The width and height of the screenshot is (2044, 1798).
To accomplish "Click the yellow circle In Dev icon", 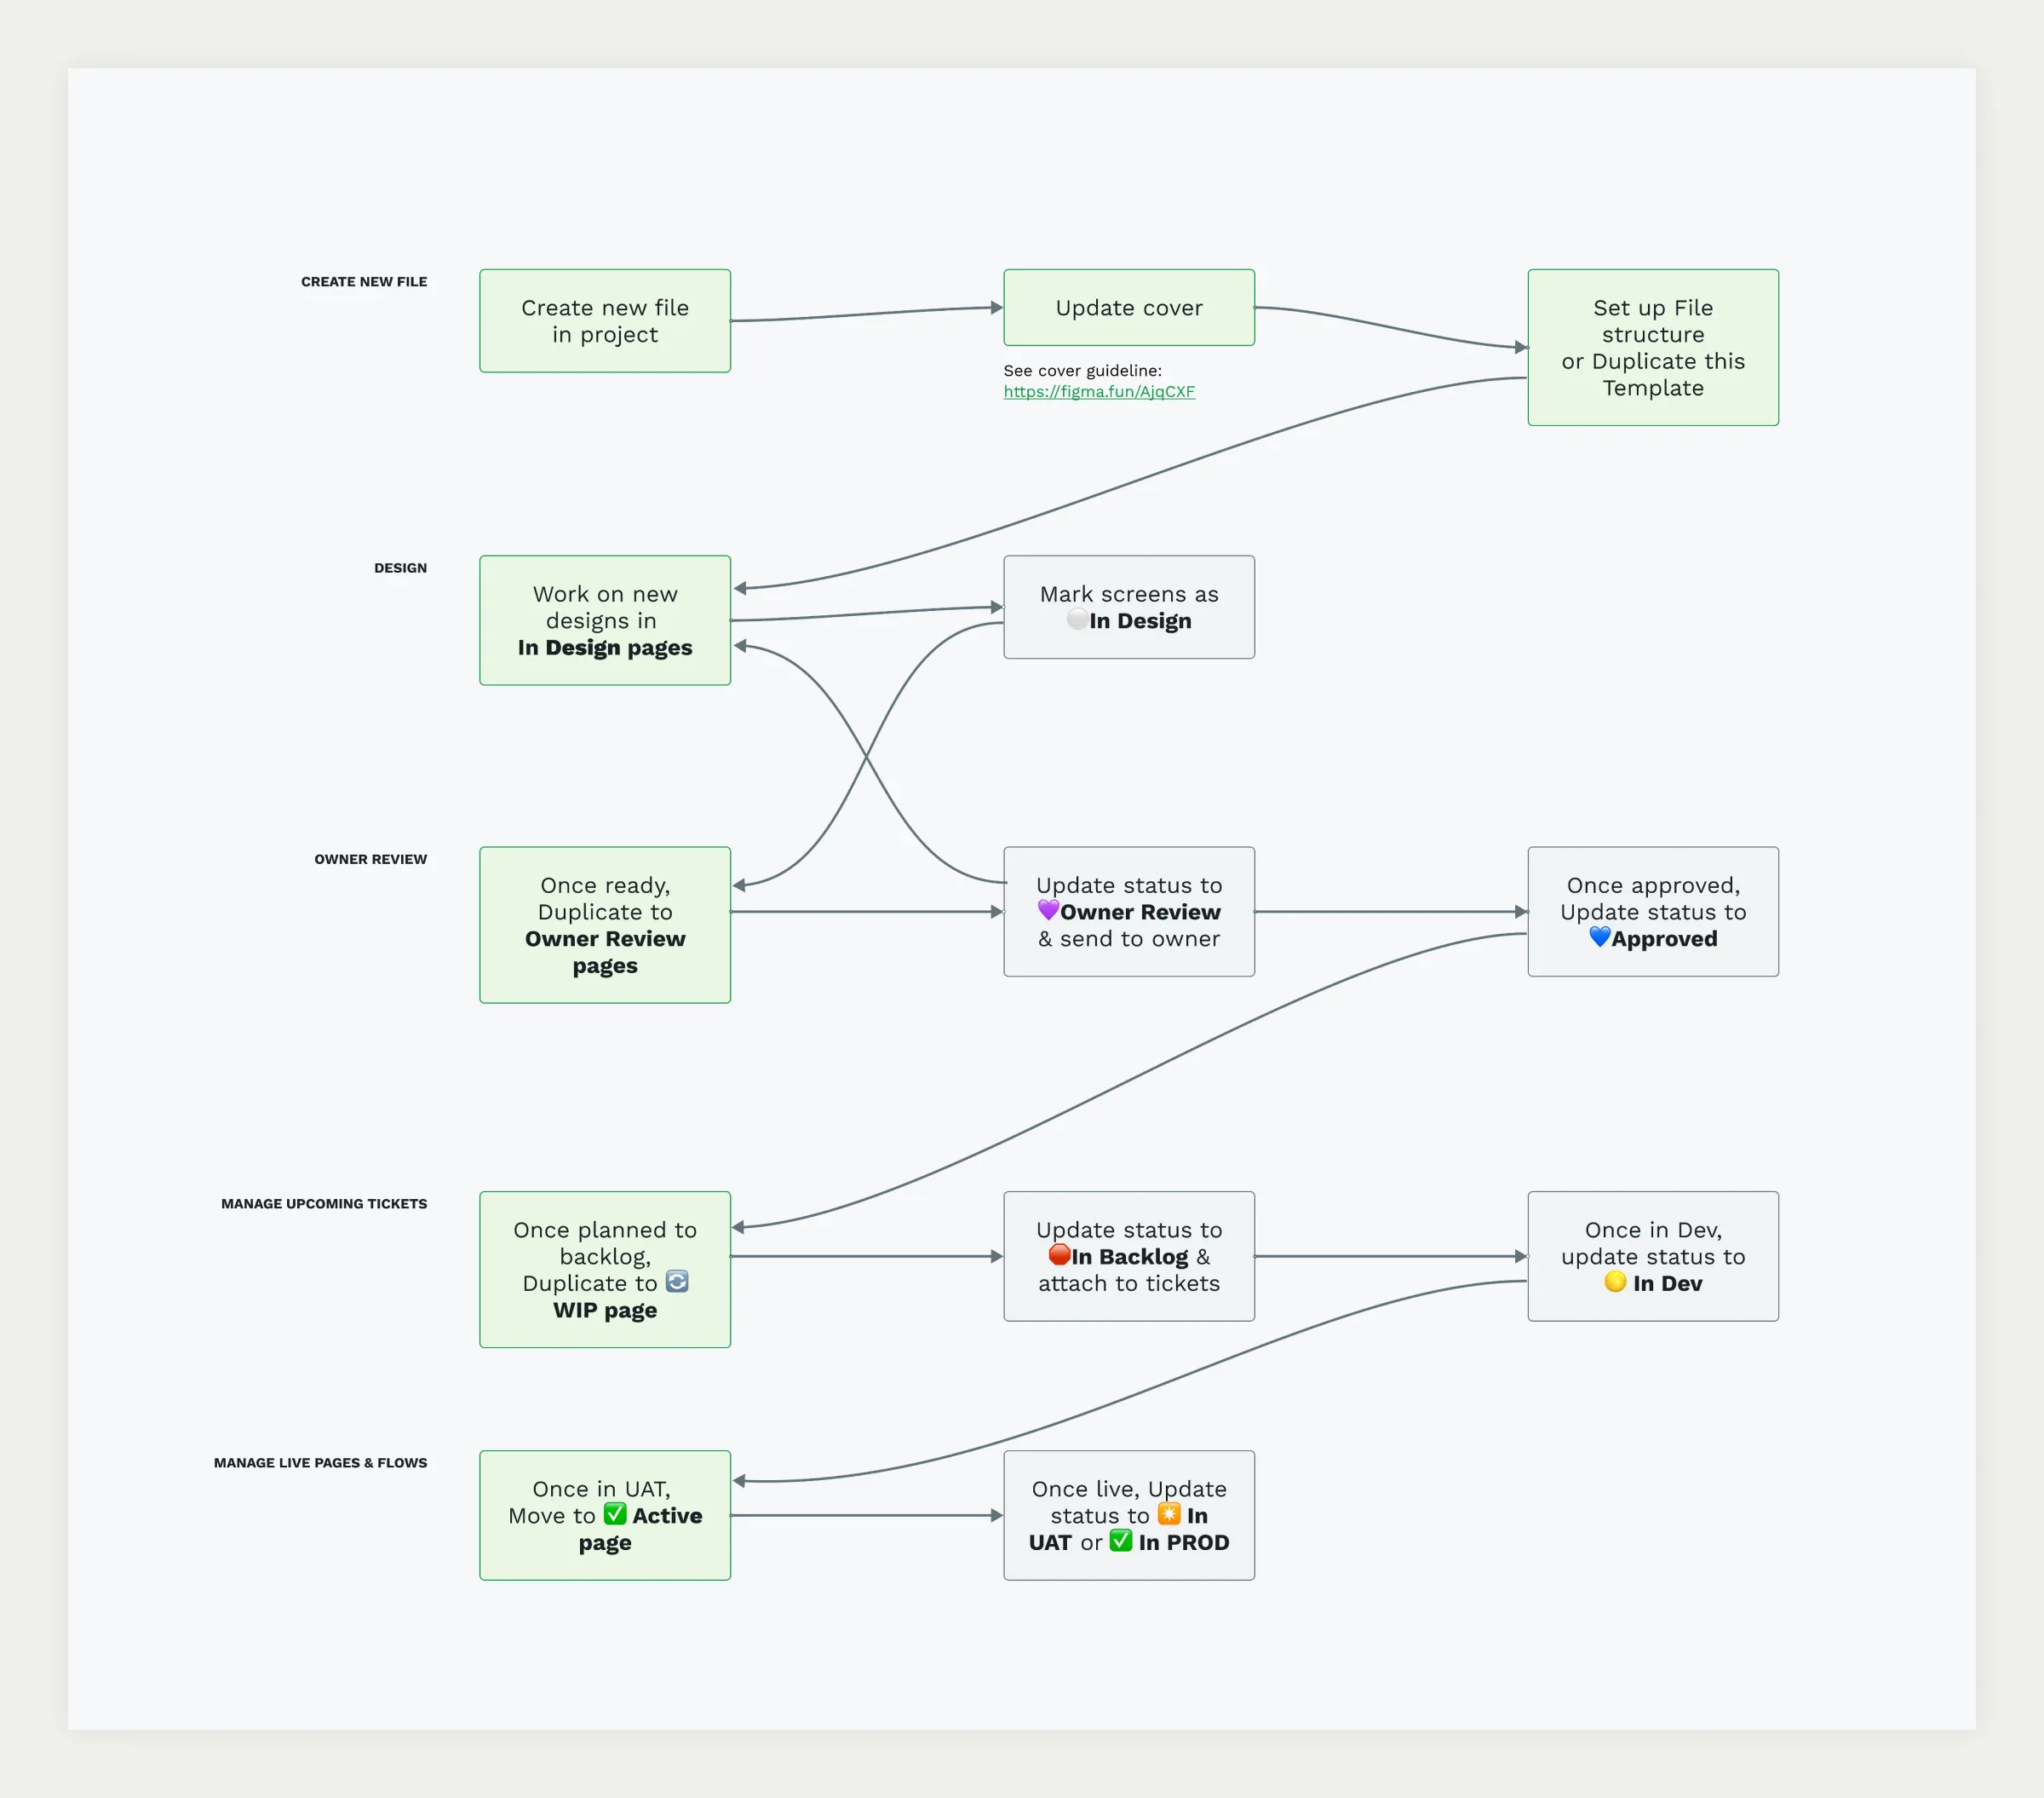I will coord(1615,1282).
